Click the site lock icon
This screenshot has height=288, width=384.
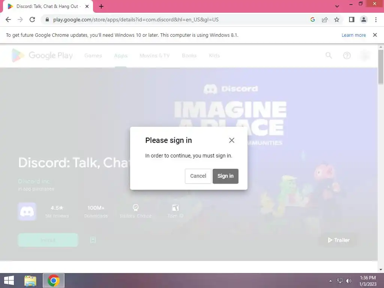click(47, 19)
